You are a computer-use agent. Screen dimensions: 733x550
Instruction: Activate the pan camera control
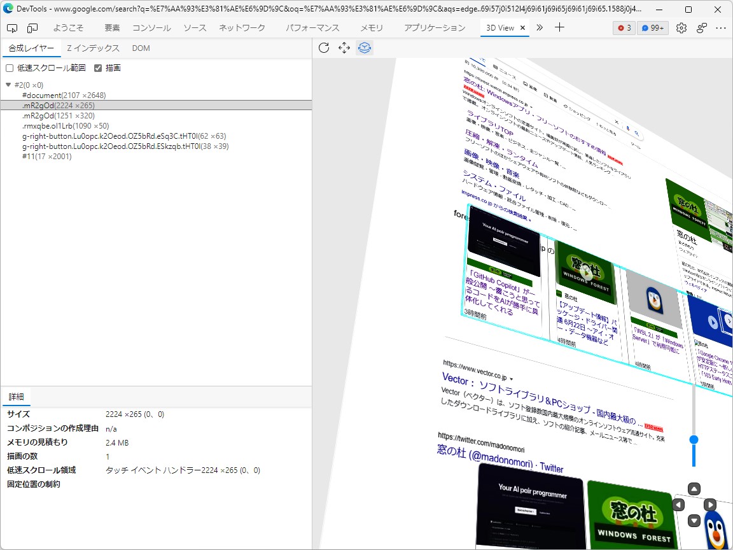[x=344, y=47]
